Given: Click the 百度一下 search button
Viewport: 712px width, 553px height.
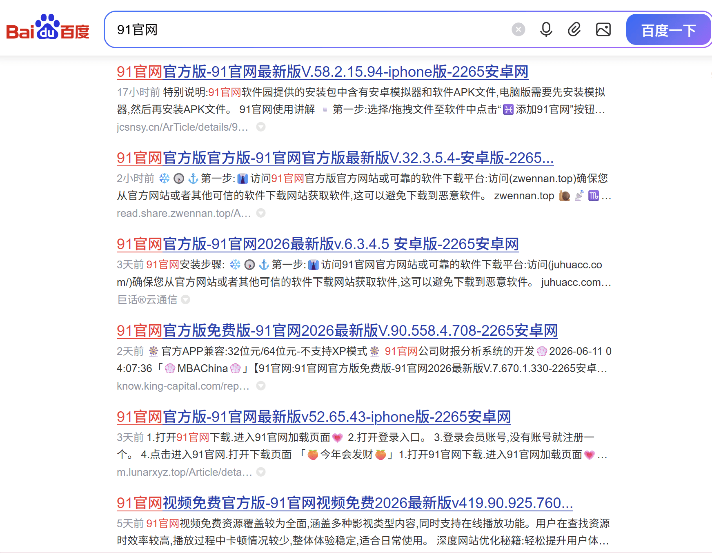Looking at the screenshot, I should (669, 30).
